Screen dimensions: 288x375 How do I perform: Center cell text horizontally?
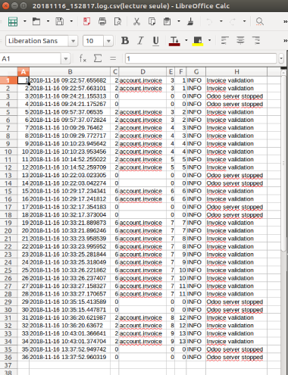[240, 40]
